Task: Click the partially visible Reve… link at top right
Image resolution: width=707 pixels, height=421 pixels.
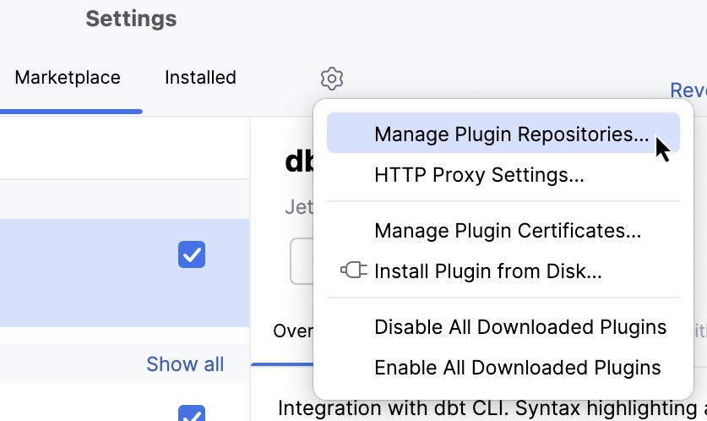Action: [x=688, y=90]
